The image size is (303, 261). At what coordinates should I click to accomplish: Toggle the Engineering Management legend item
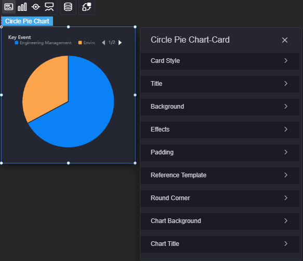(x=43, y=43)
